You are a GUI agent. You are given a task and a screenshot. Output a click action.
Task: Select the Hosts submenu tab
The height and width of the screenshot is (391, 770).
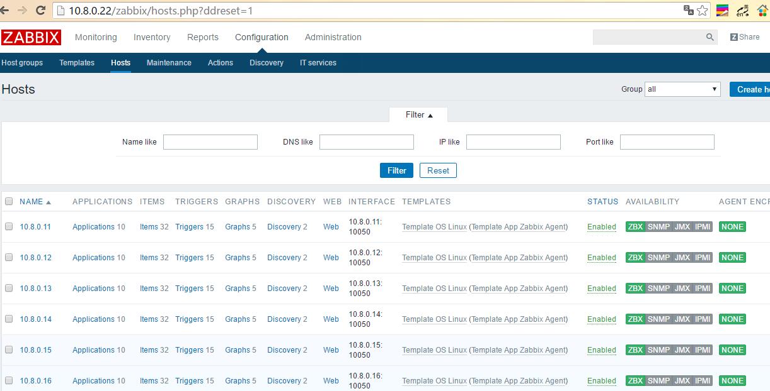pyautogui.click(x=120, y=63)
